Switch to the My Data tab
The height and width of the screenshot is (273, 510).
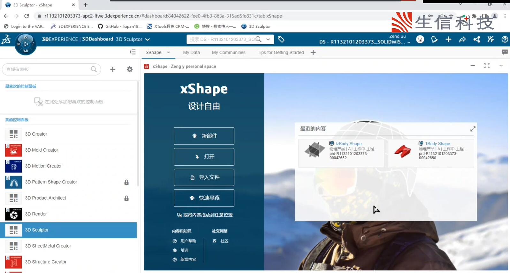coord(192,52)
